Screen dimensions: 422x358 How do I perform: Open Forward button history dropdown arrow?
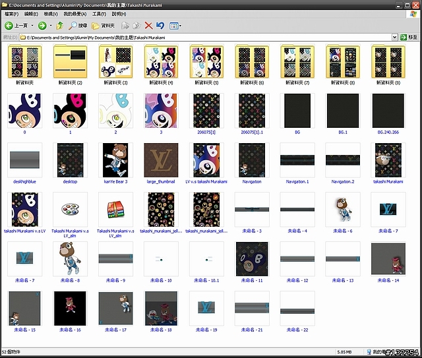click(51, 26)
